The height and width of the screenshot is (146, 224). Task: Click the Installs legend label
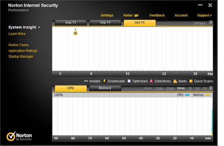point(95,81)
